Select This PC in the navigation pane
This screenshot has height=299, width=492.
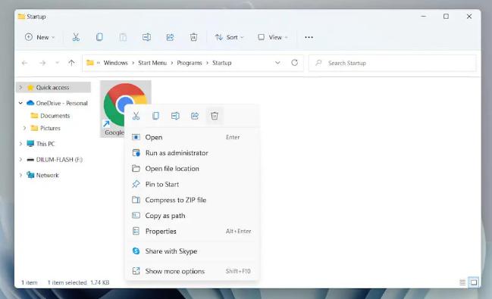(x=45, y=144)
